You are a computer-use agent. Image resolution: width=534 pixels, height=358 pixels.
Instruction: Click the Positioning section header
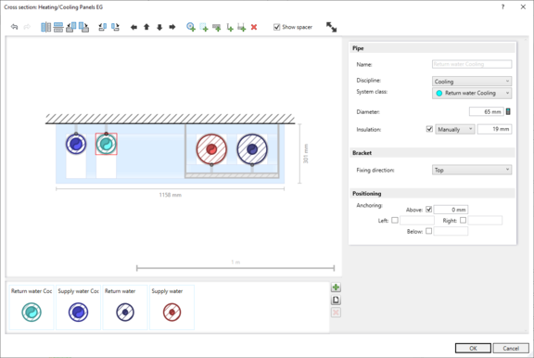click(x=432, y=193)
